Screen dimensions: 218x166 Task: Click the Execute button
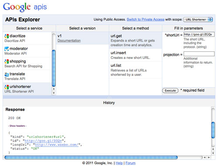[170, 91]
